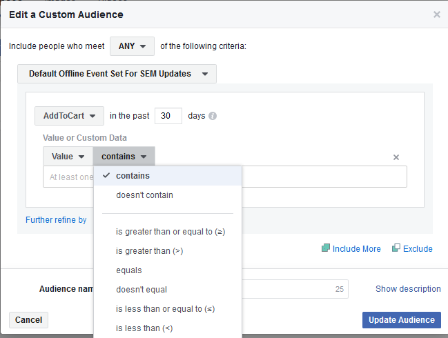Select is greater than or equal to

(x=171, y=232)
